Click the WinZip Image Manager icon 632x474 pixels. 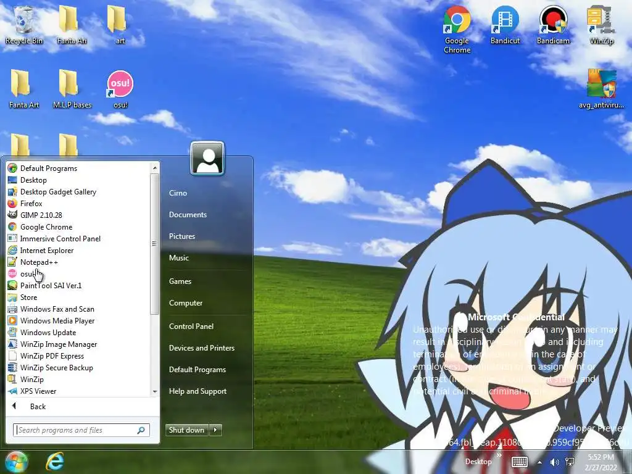pos(12,344)
